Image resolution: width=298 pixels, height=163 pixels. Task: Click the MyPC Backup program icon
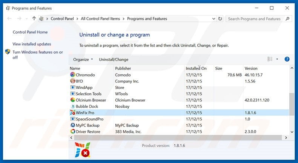(72, 125)
